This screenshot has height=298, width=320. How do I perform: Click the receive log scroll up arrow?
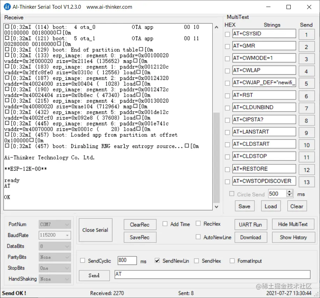216,27
